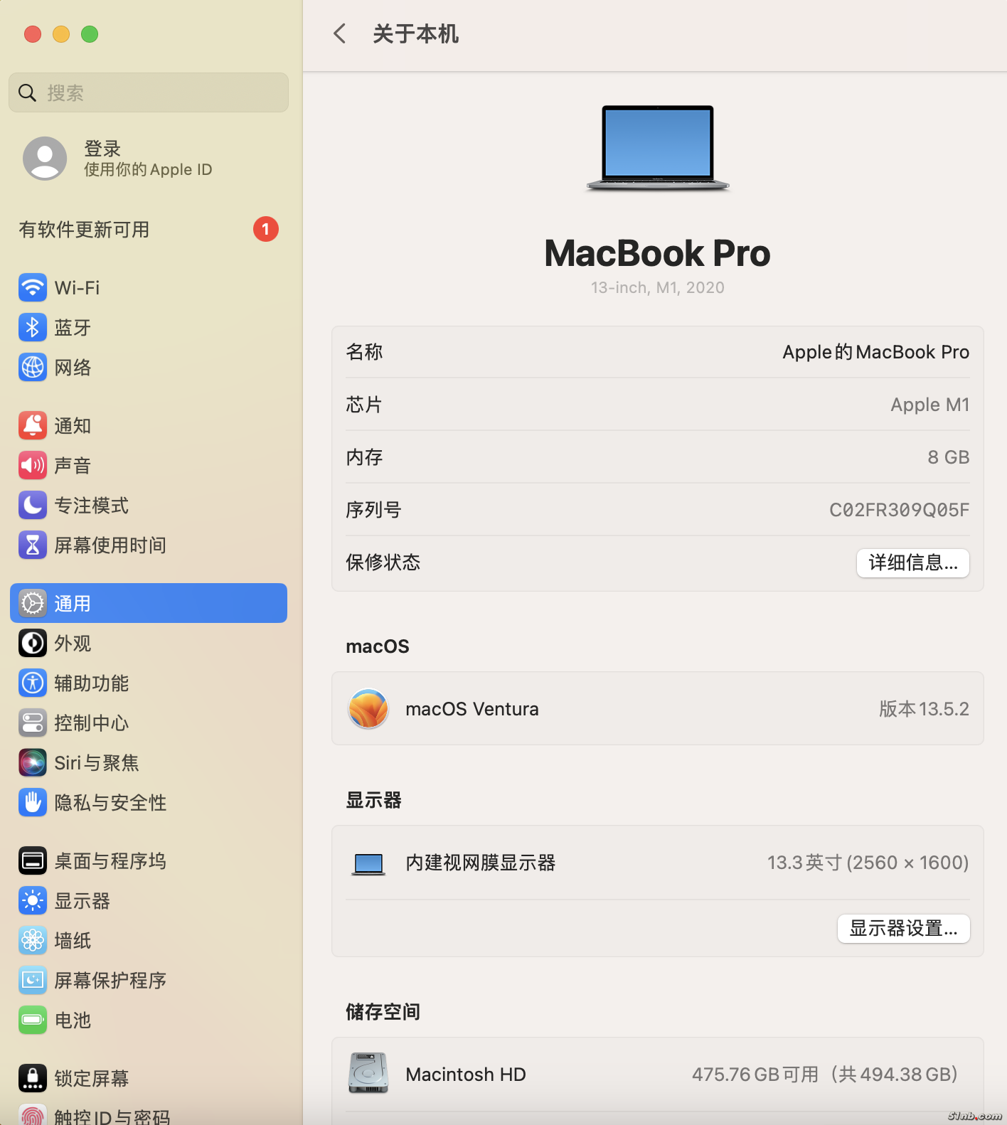Click the Sound (声音) speaker icon

point(33,466)
